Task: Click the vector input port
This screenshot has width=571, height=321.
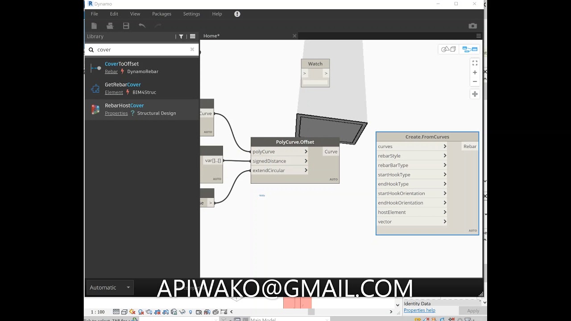Action: pos(412,222)
